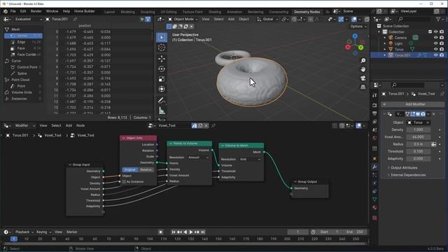This screenshot has width=448, height=252.
Task: Open Resolution Grid dropdown on Volume to Mesh
Action: point(250,159)
